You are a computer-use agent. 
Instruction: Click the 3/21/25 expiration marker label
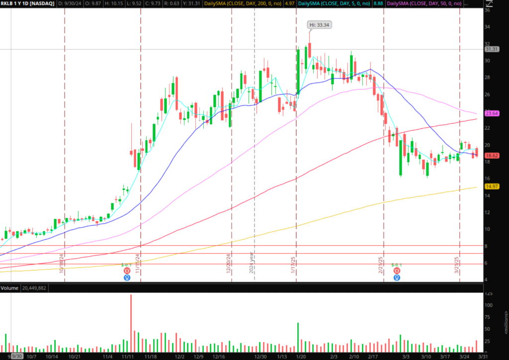(457, 265)
